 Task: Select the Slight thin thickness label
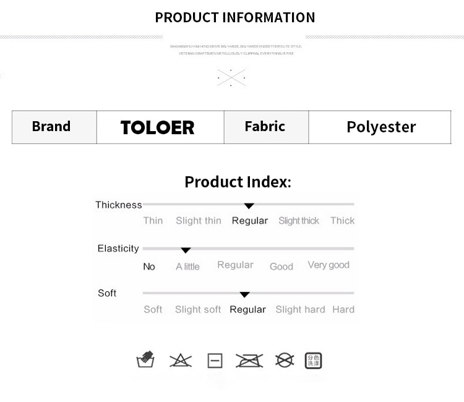tap(199, 221)
